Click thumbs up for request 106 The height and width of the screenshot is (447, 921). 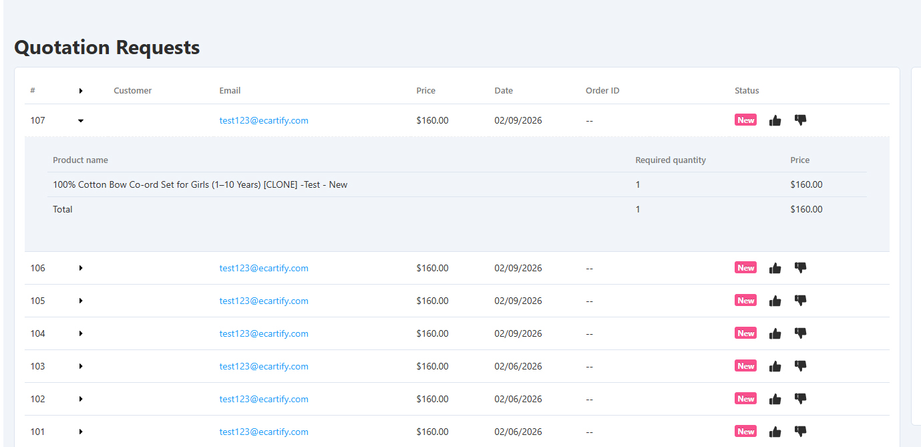pos(775,269)
